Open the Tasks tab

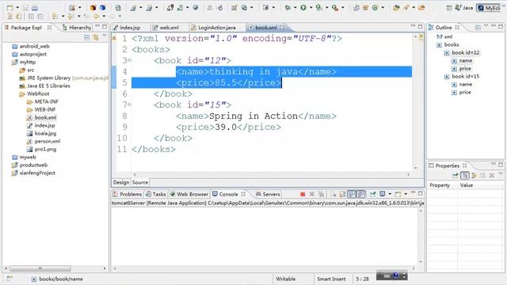tap(155, 194)
